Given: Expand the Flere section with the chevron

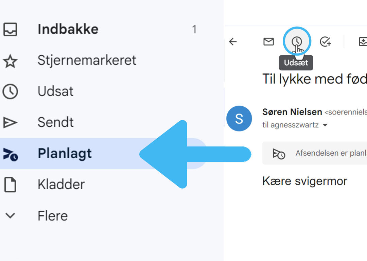Looking at the screenshot, I should coord(10,215).
